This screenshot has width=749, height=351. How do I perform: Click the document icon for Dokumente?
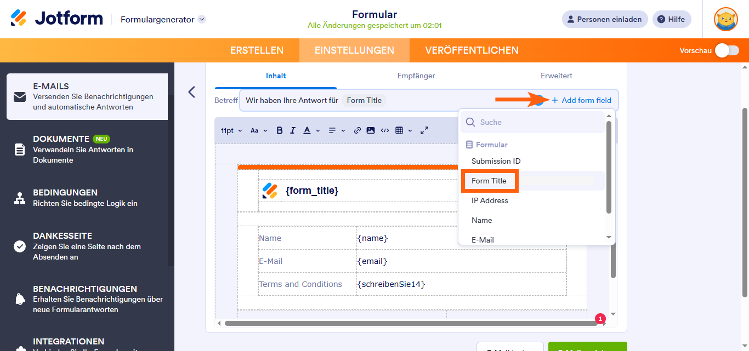20,149
